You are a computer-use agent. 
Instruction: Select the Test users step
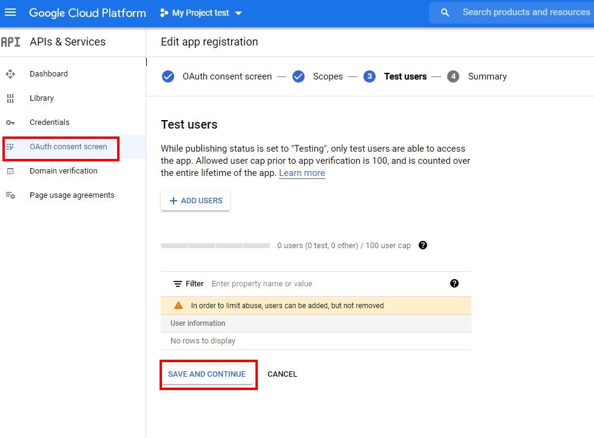(x=405, y=76)
